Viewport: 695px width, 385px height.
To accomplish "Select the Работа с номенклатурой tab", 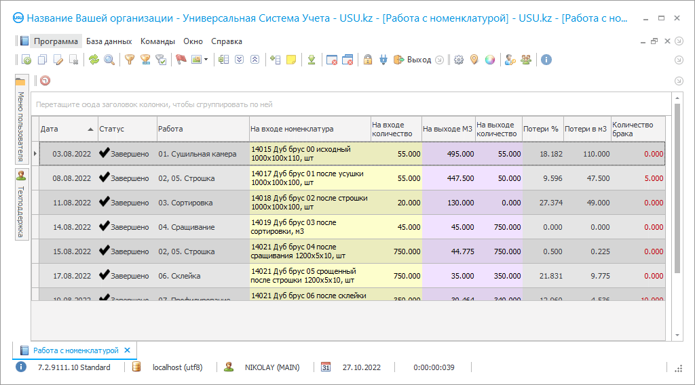I will click(x=76, y=350).
